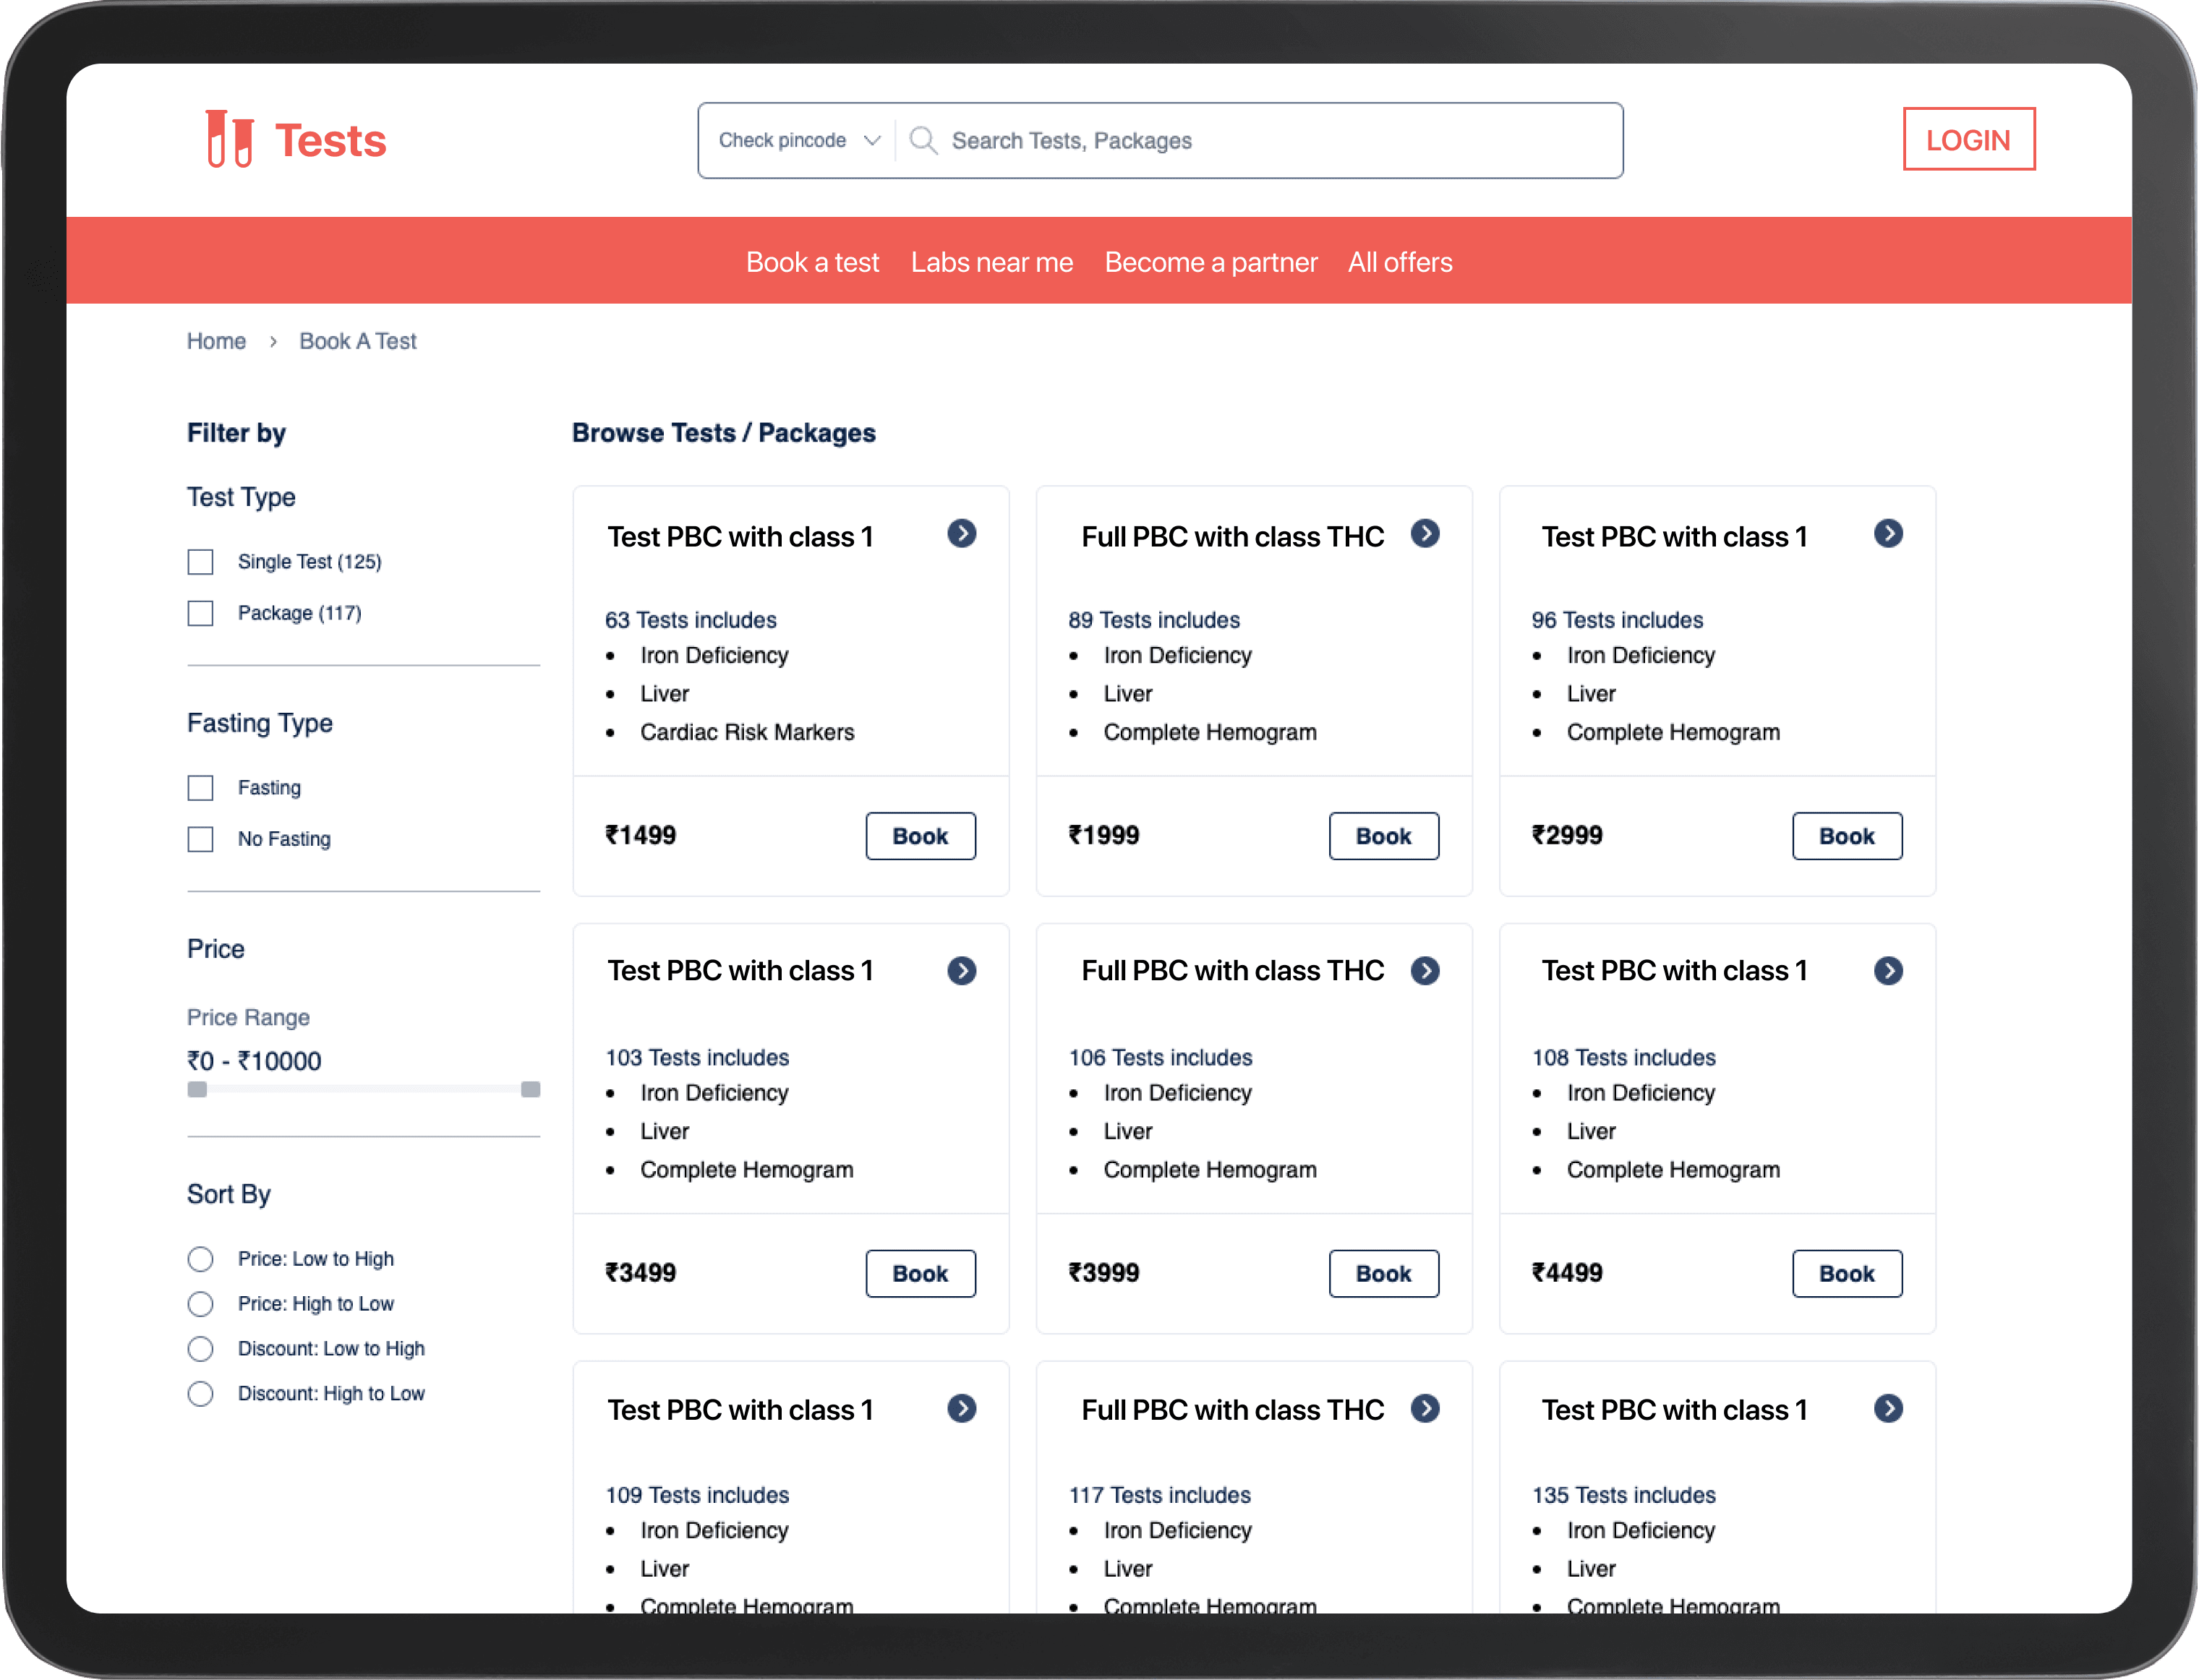The height and width of the screenshot is (1680, 2199).
Task: Open arrow icon on ₹3499 card
Action: (x=962, y=971)
